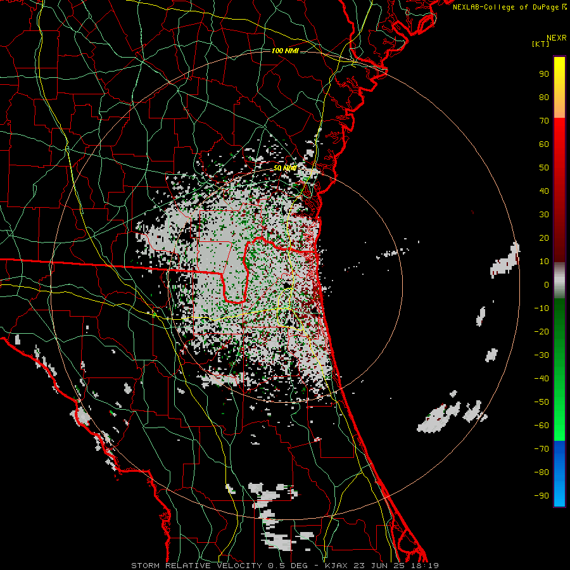Click the "-70" value on the velocity scale

point(541,449)
